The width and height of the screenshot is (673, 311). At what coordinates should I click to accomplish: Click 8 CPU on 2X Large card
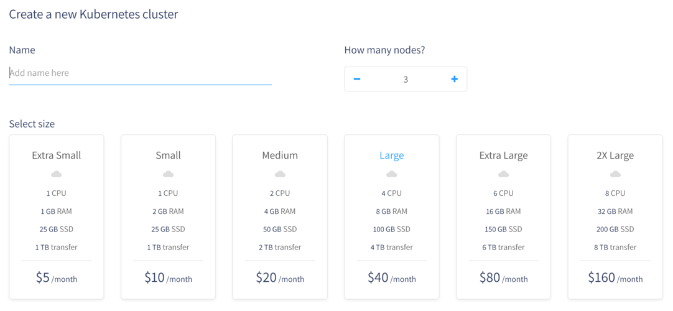coord(615,193)
